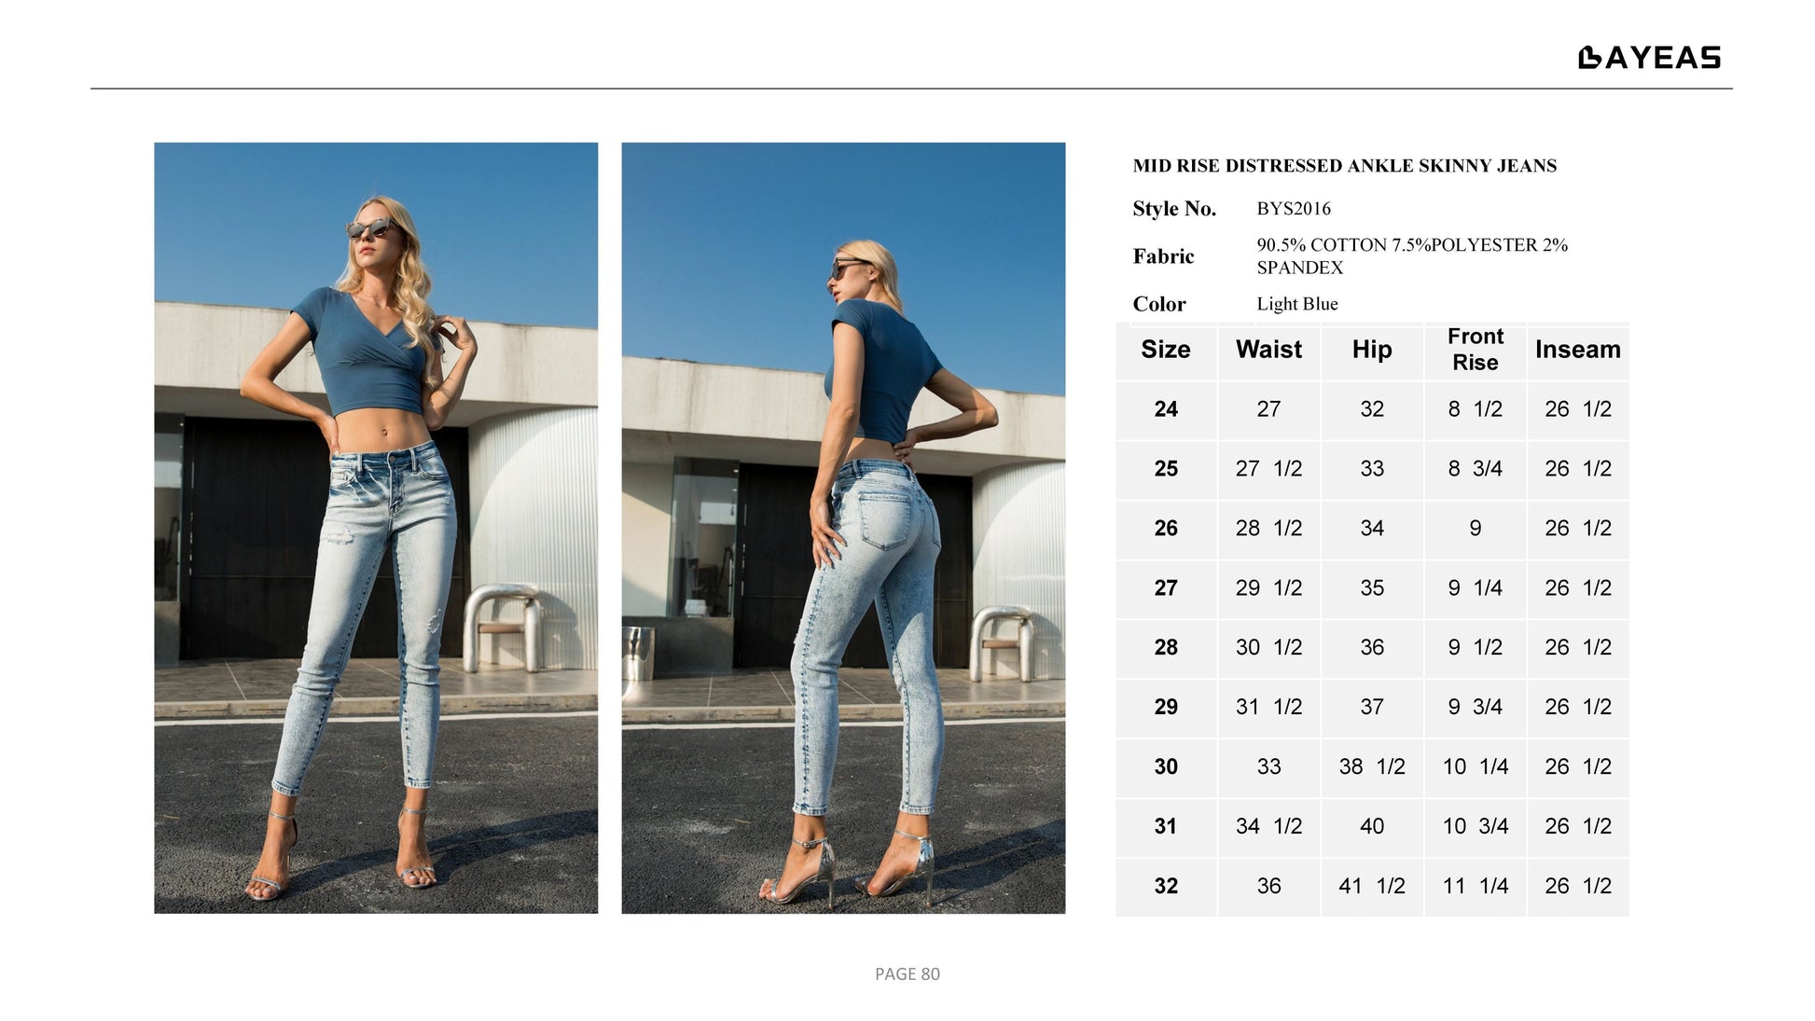The height and width of the screenshot is (1021, 1815).
Task: Select the size '31' row label
Action: pyautogui.click(x=1166, y=827)
